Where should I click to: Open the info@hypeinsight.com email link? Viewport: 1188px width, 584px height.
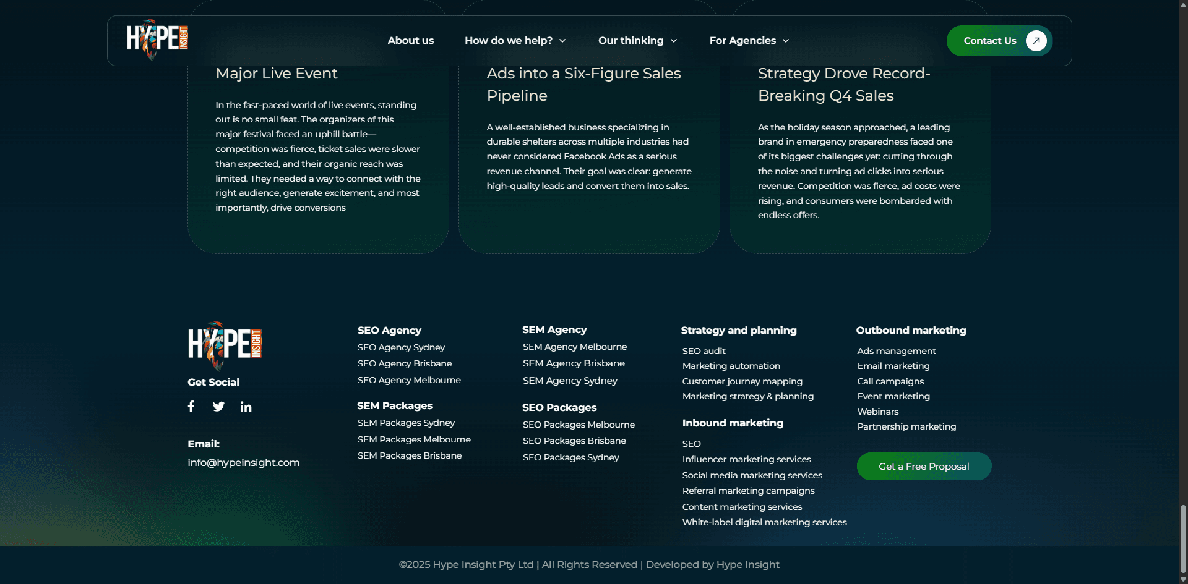(243, 463)
